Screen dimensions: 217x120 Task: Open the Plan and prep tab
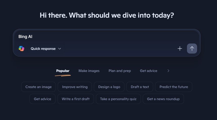coord(120,71)
